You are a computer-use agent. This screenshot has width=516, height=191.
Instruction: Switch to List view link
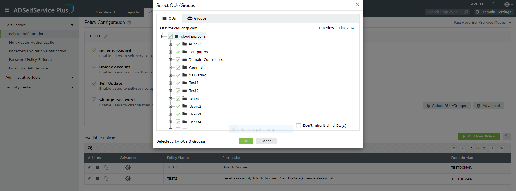346,28
